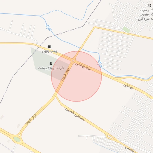
Task: Click the خمینی label at bottom right
Action: pos(129,149)
